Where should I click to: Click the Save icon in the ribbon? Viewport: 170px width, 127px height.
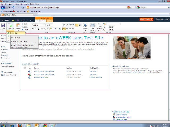point(3,25)
